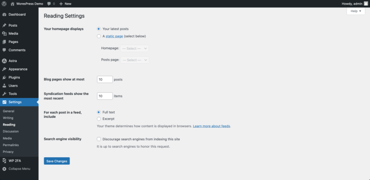Open the Homepage select dropdown
Image resolution: width=370 pixels, height=180 pixels.
pos(135,48)
